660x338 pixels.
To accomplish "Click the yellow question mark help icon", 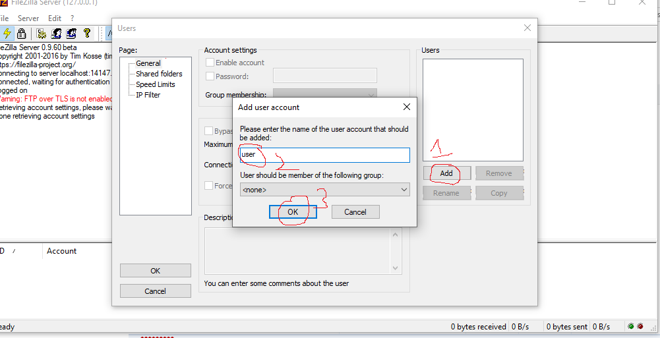I will pyautogui.click(x=88, y=34).
